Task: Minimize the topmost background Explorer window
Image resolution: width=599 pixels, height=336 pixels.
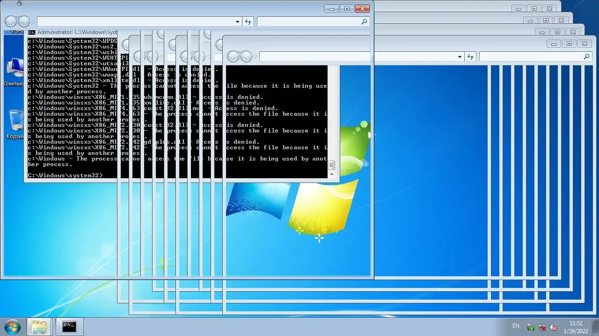Action: pos(519,8)
